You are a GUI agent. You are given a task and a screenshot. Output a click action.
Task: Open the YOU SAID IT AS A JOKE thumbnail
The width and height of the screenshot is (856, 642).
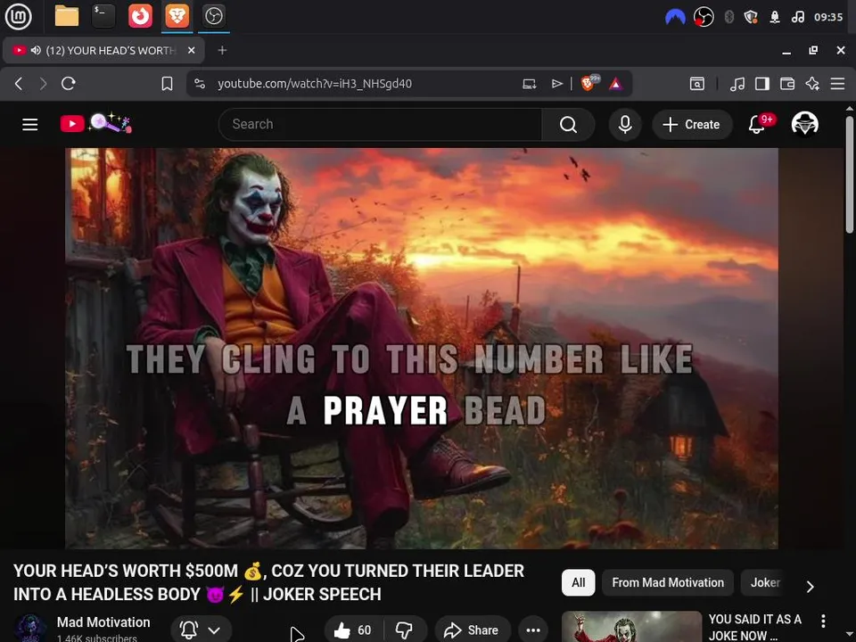pyautogui.click(x=631, y=627)
